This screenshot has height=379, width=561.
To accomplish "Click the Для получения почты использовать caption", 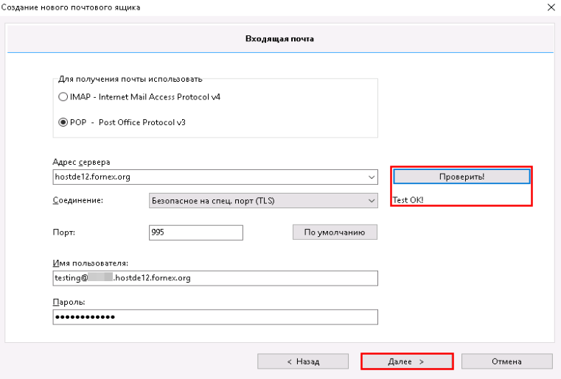I will tap(130, 79).
